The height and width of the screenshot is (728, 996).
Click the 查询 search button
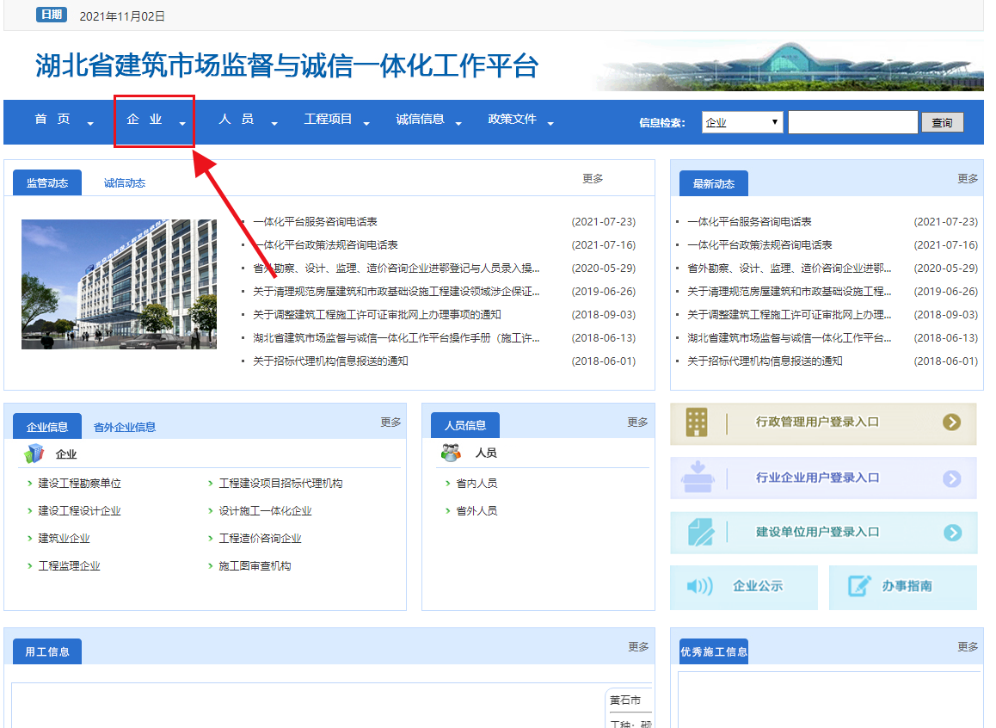942,121
